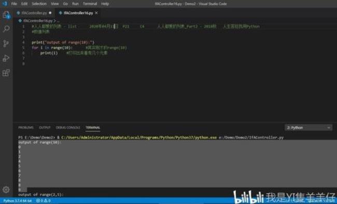337x204 pixels.
Task: Open the Selection menu
Action: click(39, 4)
